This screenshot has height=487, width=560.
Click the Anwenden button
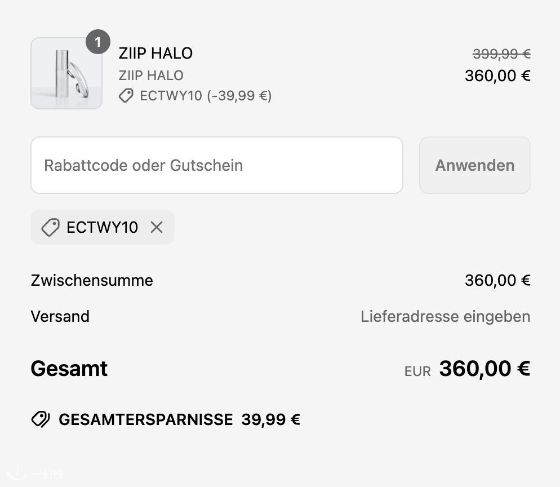pyautogui.click(x=474, y=165)
